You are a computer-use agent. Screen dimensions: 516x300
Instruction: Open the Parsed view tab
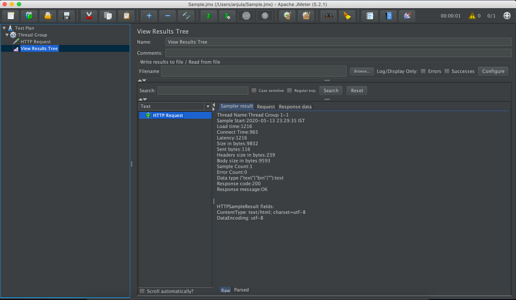(x=241, y=290)
